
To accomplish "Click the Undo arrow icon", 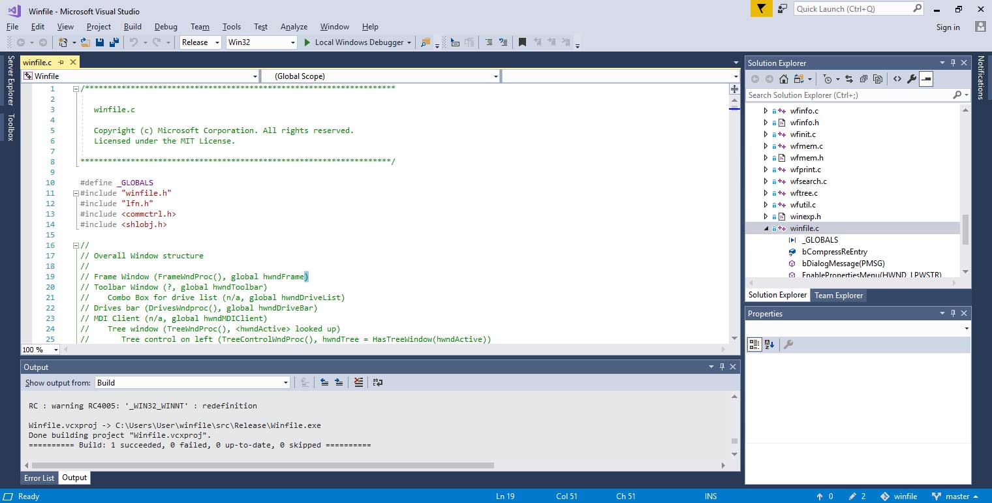I will (133, 42).
